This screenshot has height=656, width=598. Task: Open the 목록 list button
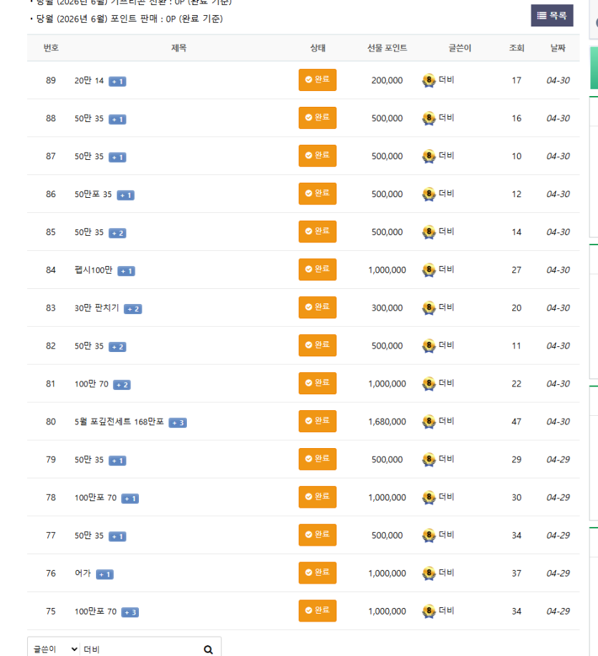551,16
